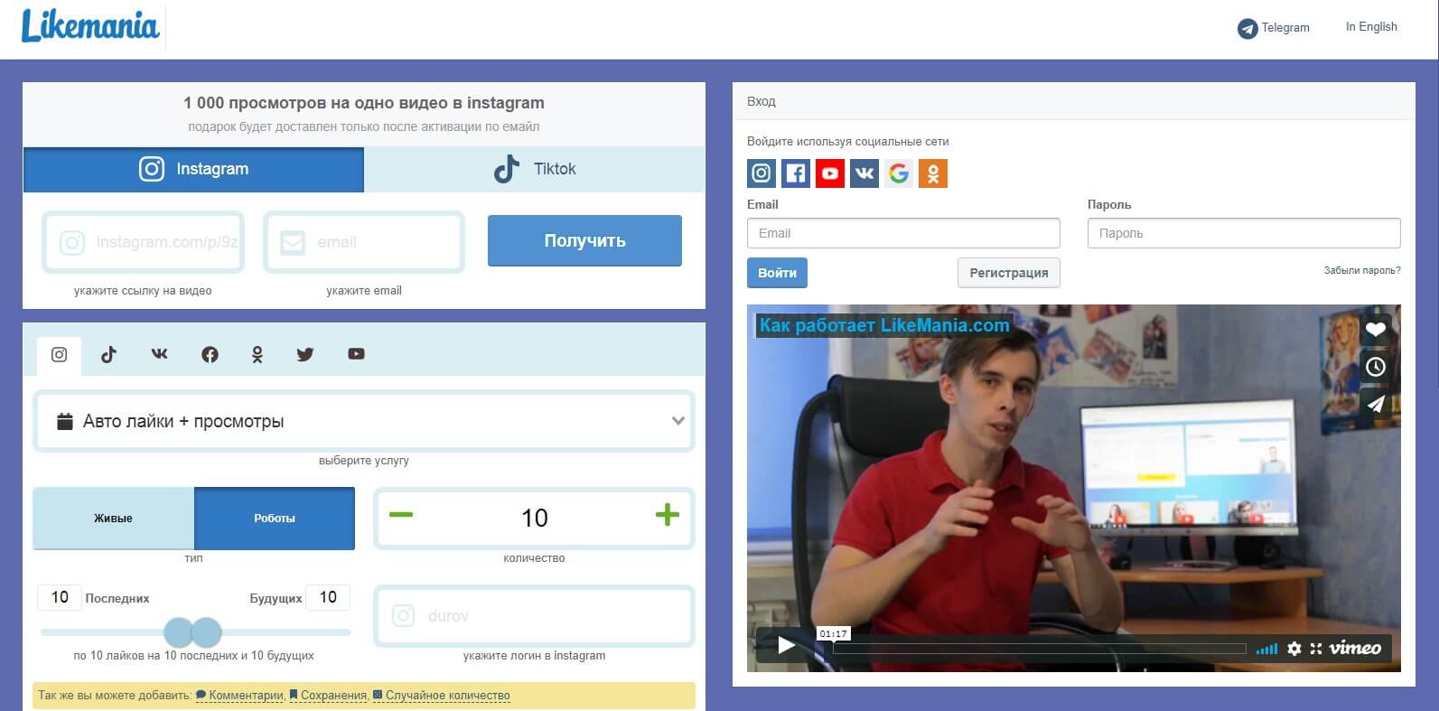1439x711 pixels.
Task: Click the Instagram video link field
Action: coord(144,242)
